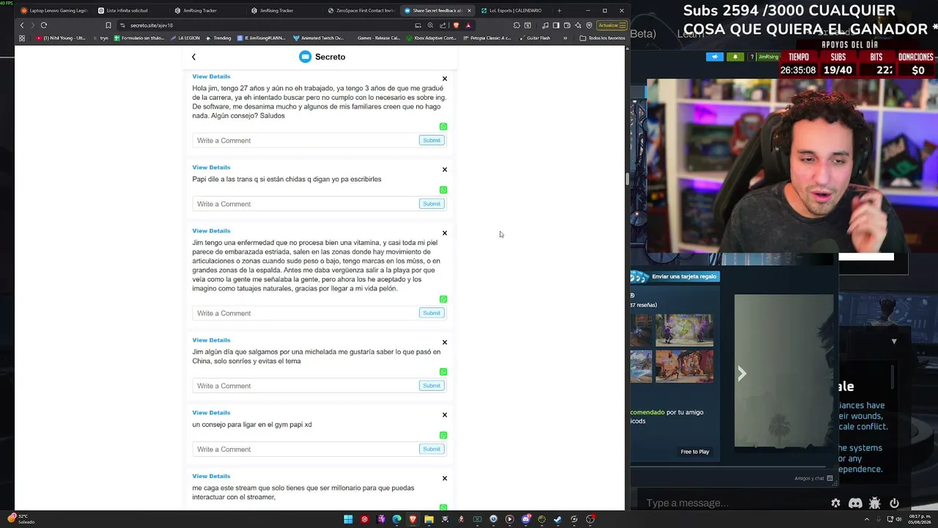Open the 'Guitar Flash' bookmark
Viewport: 938px width, 528px height.
(534, 38)
